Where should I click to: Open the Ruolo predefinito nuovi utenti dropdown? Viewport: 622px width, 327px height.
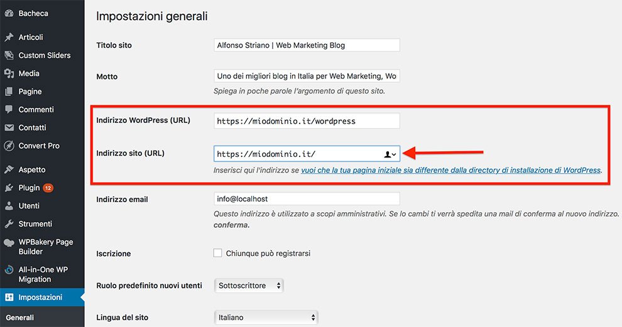[x=249, y=286]
